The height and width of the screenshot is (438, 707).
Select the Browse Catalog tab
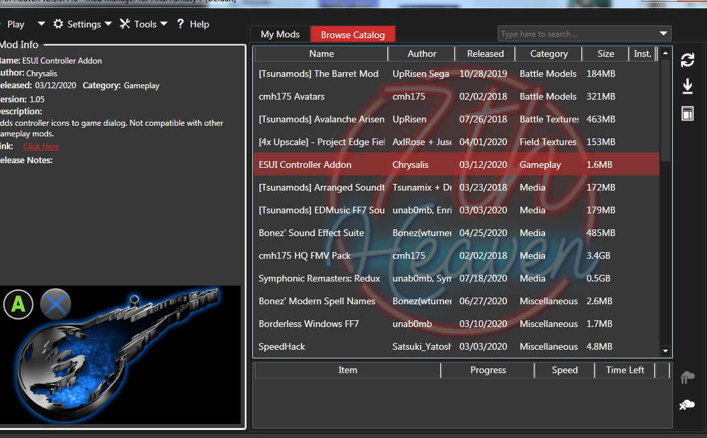(352, 35)
